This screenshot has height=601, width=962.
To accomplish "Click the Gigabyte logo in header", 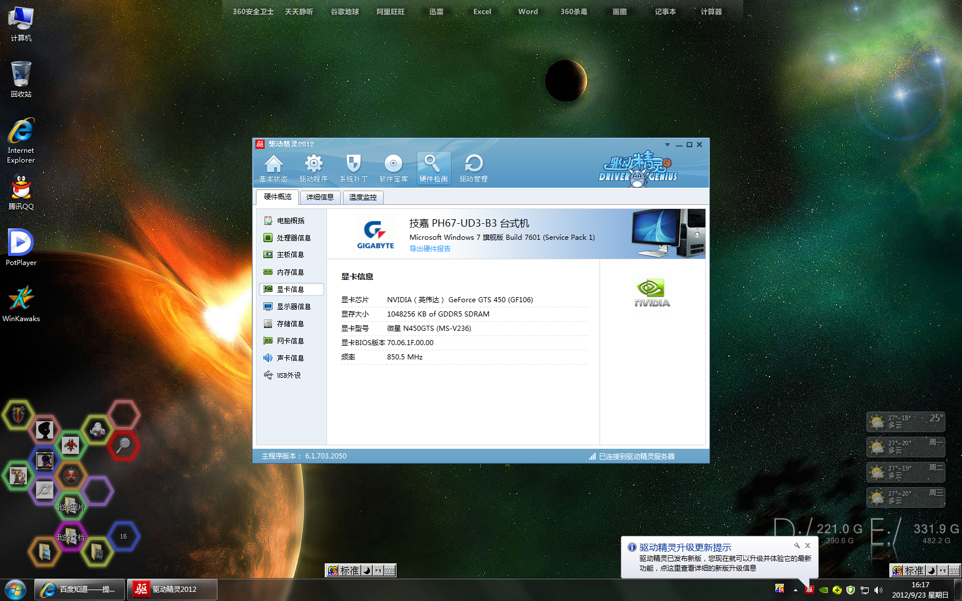I will [x=376, y=234].
